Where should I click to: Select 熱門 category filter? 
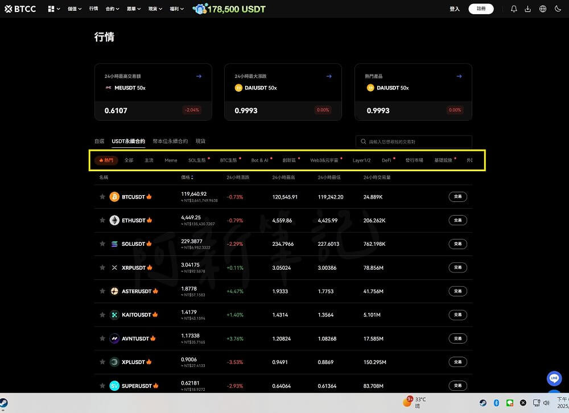(x=106, y=160)
